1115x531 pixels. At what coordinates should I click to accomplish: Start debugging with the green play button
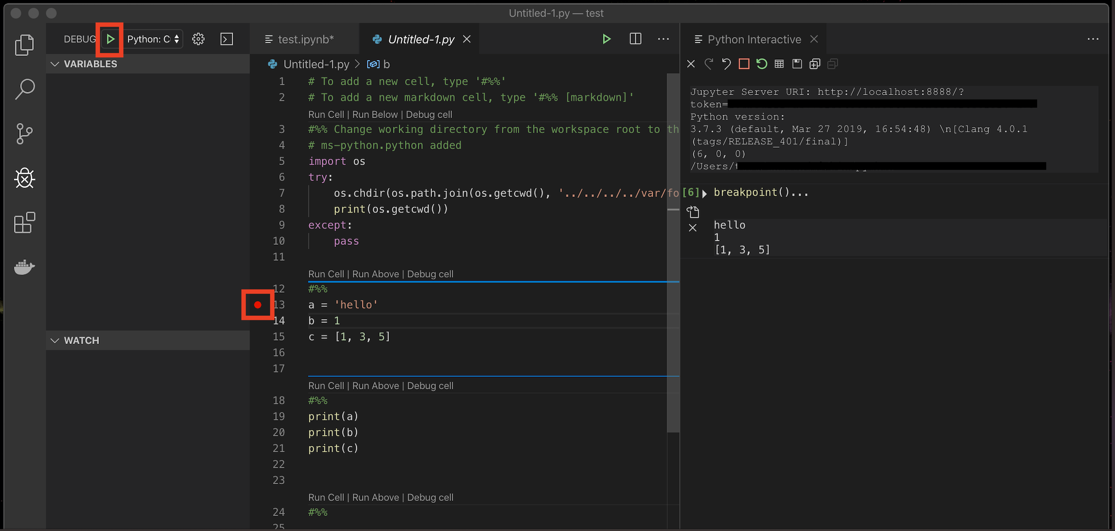[109, 39]
